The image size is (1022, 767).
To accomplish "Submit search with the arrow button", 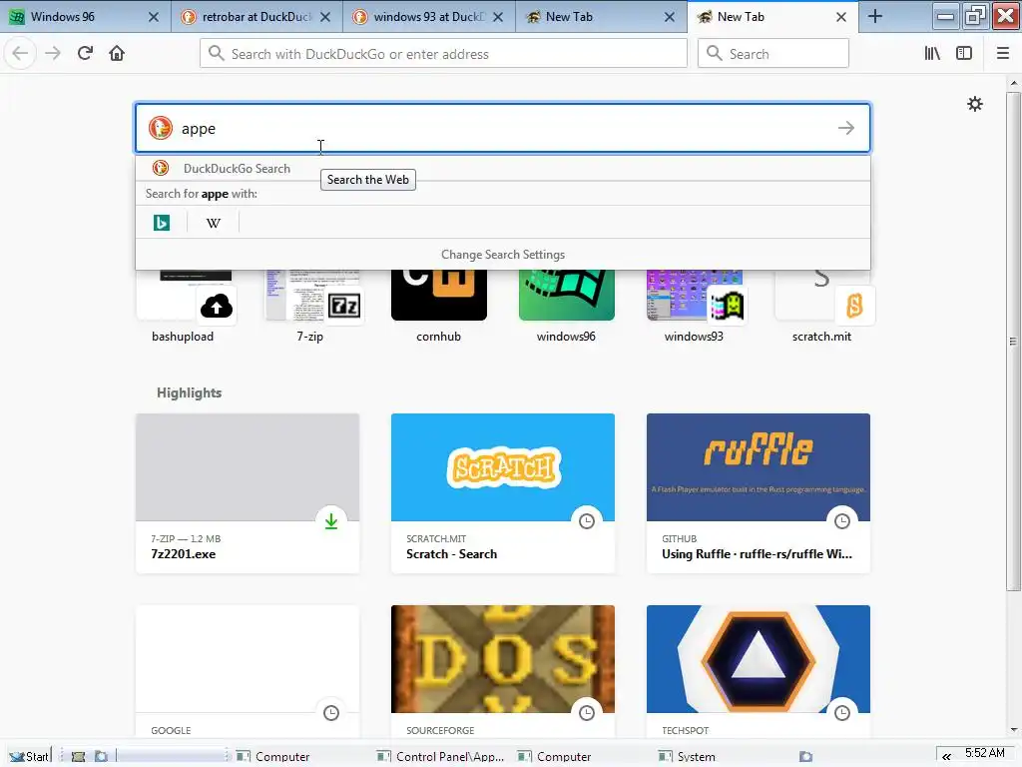I will pos(846,128).
